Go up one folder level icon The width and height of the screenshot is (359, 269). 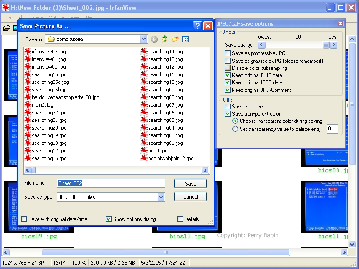(164, 39)
